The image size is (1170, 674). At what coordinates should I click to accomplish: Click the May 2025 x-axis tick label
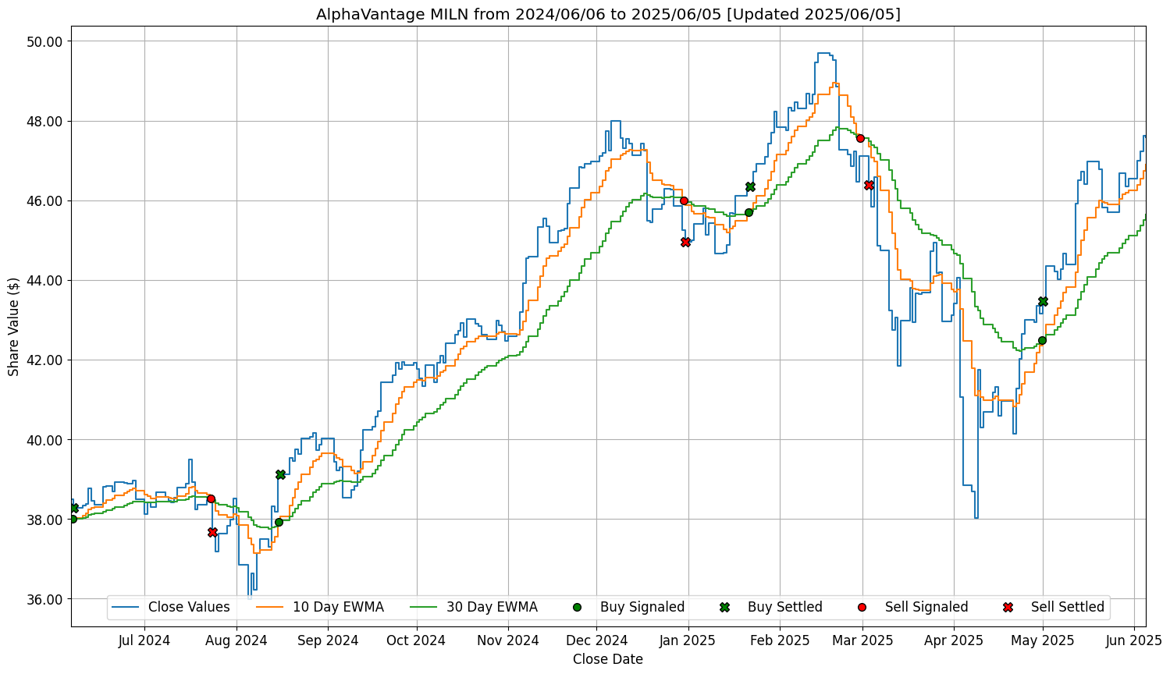(1044, 640)
